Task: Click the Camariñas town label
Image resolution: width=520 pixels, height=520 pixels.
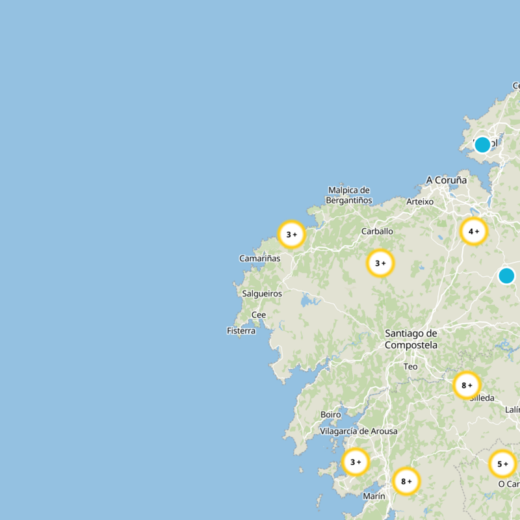Action: [x=259, y=258]
